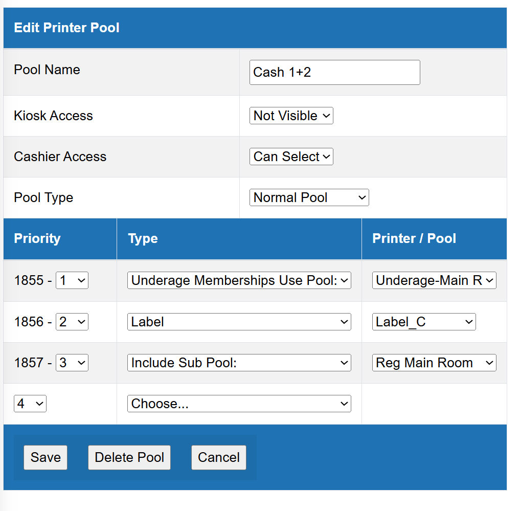Open the Cashier Access dropdown

click(x=291, y=157)
